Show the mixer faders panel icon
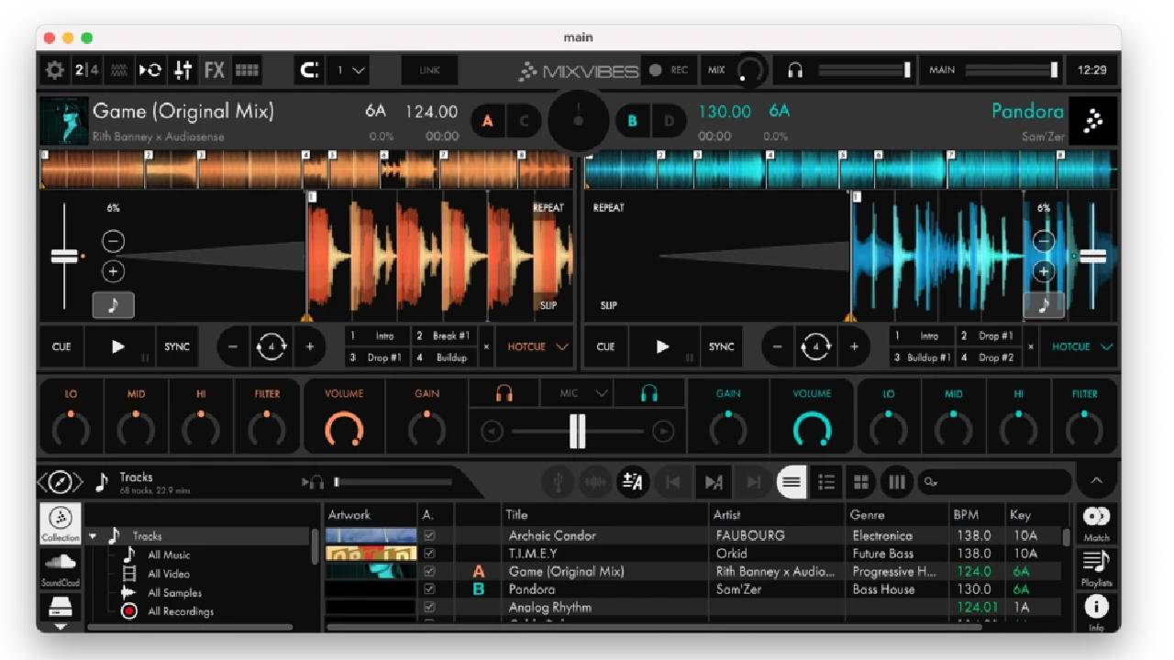The image size is (1174, 660). (x=183, y=70)
